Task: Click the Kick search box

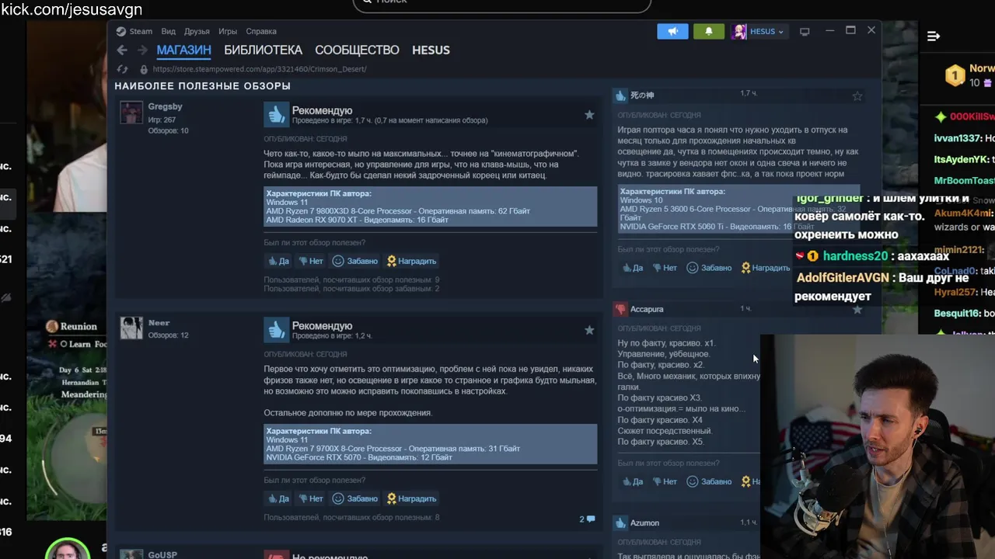Action: (502, 4)
